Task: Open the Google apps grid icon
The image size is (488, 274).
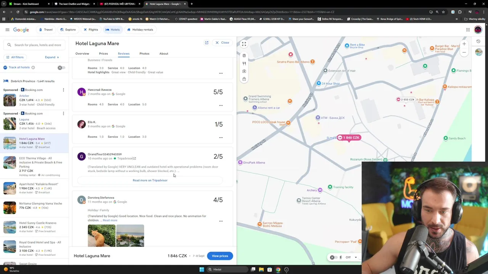Action: click(x=468, y=30)
